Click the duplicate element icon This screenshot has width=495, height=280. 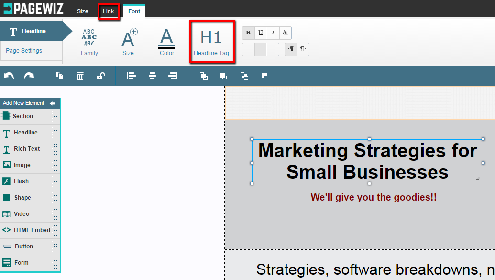(x=60, y=76)
